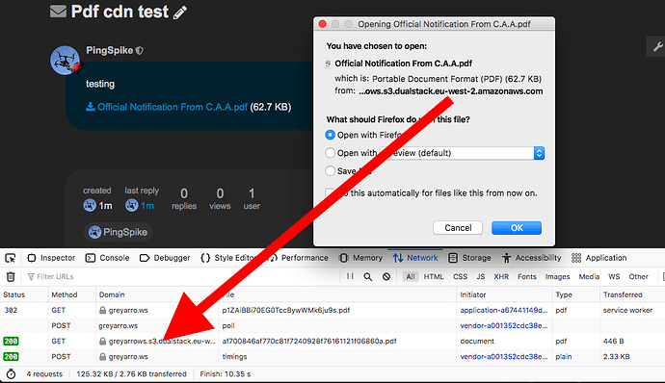Open the Preview (default) application dropdown

pos(463,153)
